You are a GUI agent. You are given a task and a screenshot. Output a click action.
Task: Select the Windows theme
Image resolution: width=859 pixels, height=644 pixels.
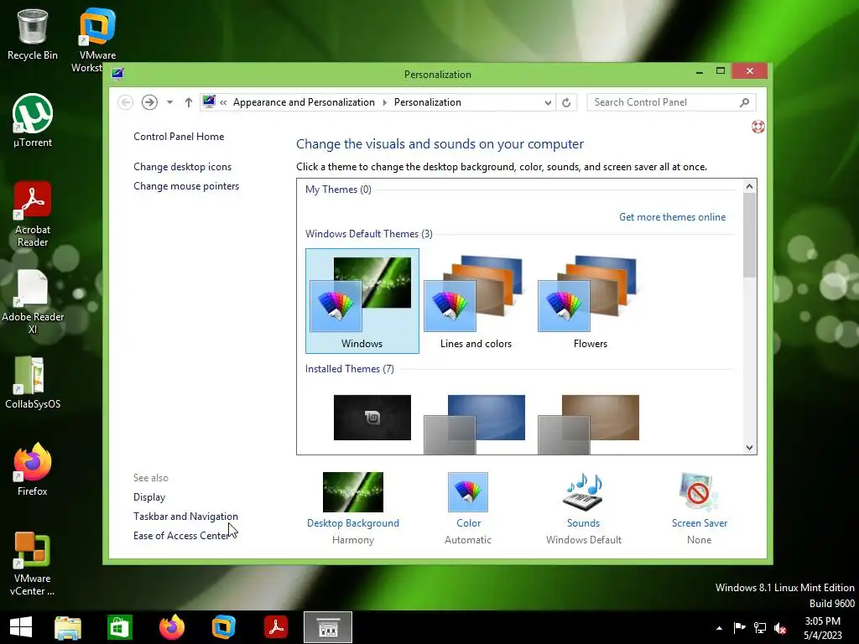point(362,301)
